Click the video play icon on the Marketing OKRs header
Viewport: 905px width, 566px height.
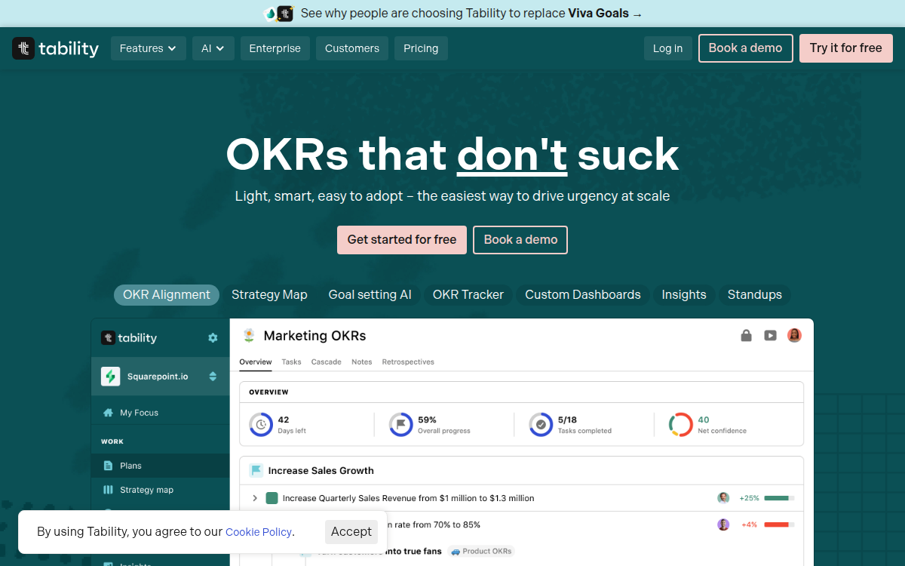(x=770, y=336)
